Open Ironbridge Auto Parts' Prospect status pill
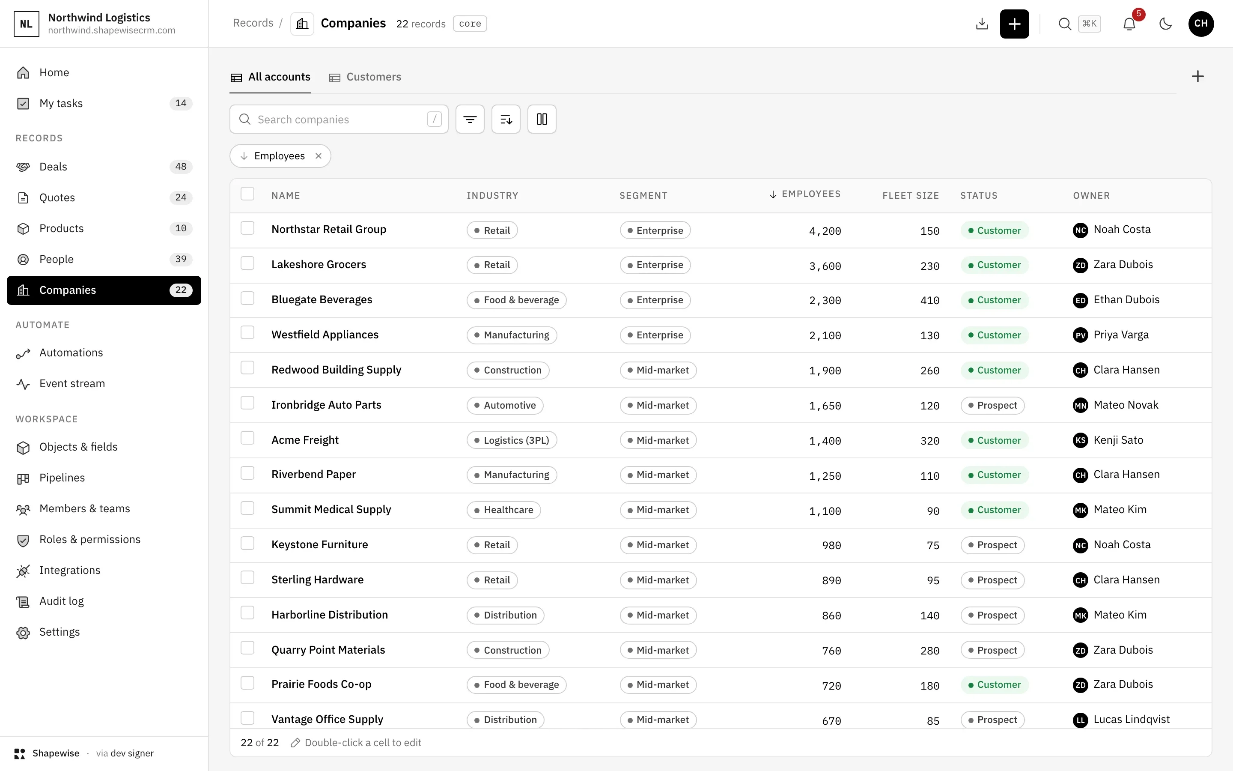The image size is (1233, 771). click(992, 405)
